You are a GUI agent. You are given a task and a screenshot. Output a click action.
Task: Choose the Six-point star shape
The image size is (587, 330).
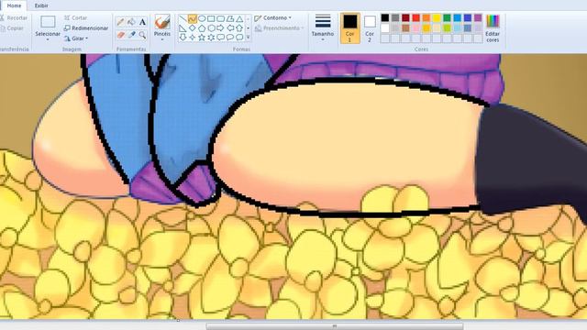coord(211,37)
